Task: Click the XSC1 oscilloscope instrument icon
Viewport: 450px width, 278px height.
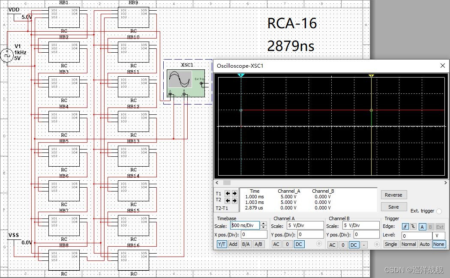Action: click(186, 83)
